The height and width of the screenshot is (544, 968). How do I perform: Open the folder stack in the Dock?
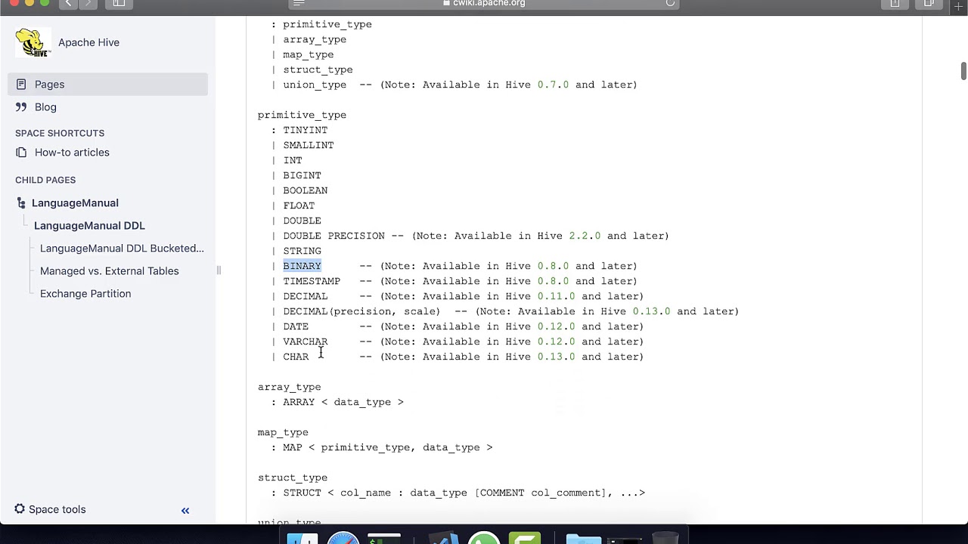(584, 539)
